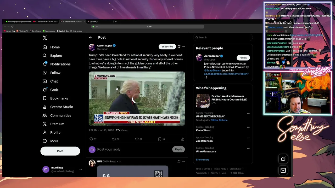Screen dimensions: 335x188
Task: Click the large white Post button
Action: (x=60, y=151)
